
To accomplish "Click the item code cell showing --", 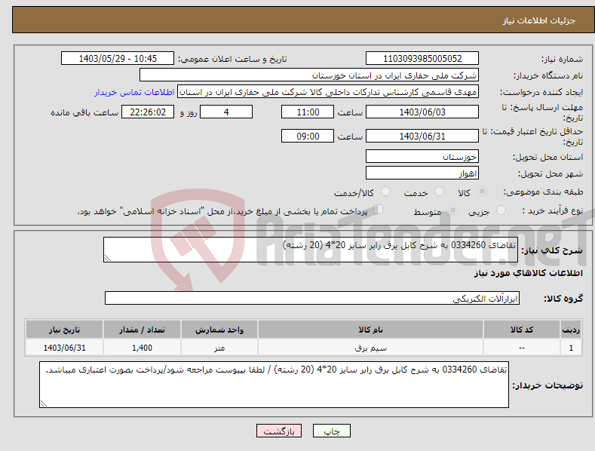I will [521, 348].
